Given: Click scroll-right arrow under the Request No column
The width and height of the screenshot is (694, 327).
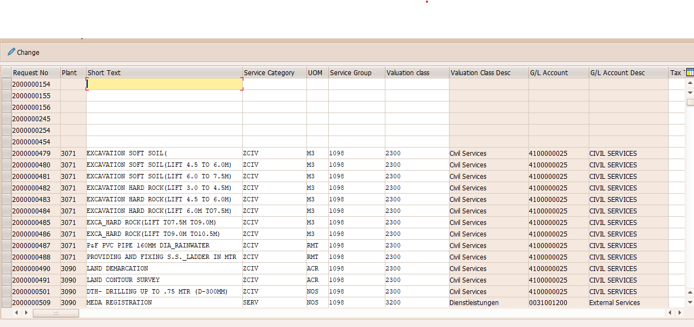Looking at the screenshot, I should 26,313.
